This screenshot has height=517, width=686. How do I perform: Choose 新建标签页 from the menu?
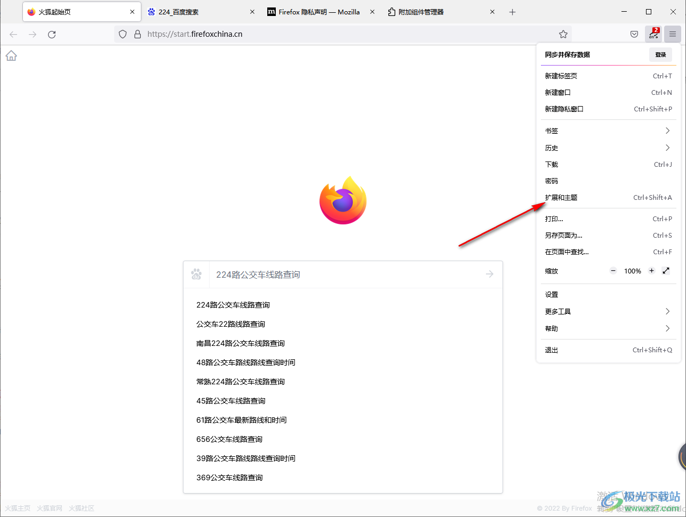[608, 76]
